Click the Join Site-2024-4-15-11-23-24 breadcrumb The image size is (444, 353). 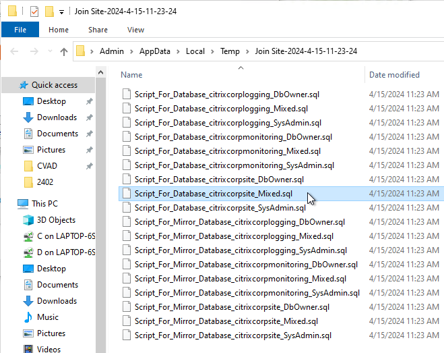[306, 51]
